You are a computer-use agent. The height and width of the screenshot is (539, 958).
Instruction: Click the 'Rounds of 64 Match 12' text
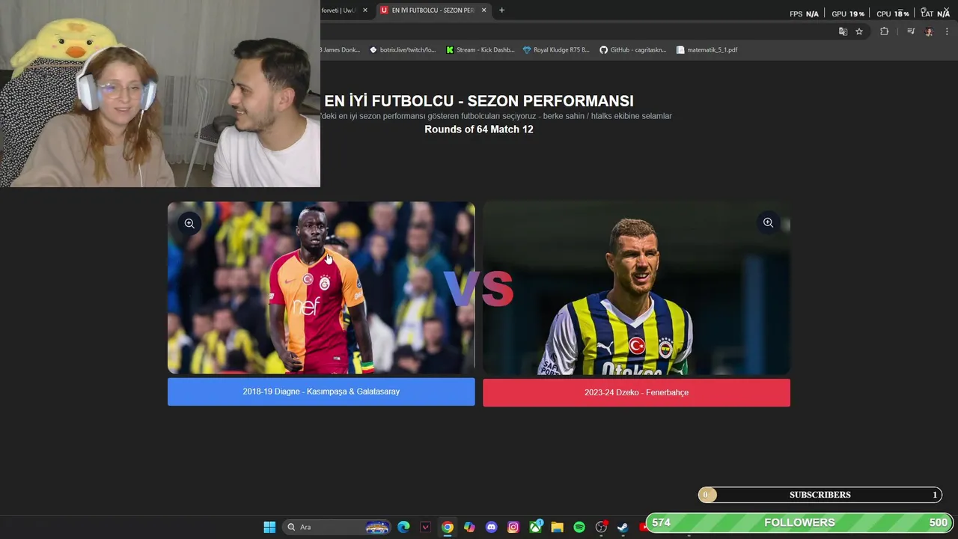click(x=479, y=130)
